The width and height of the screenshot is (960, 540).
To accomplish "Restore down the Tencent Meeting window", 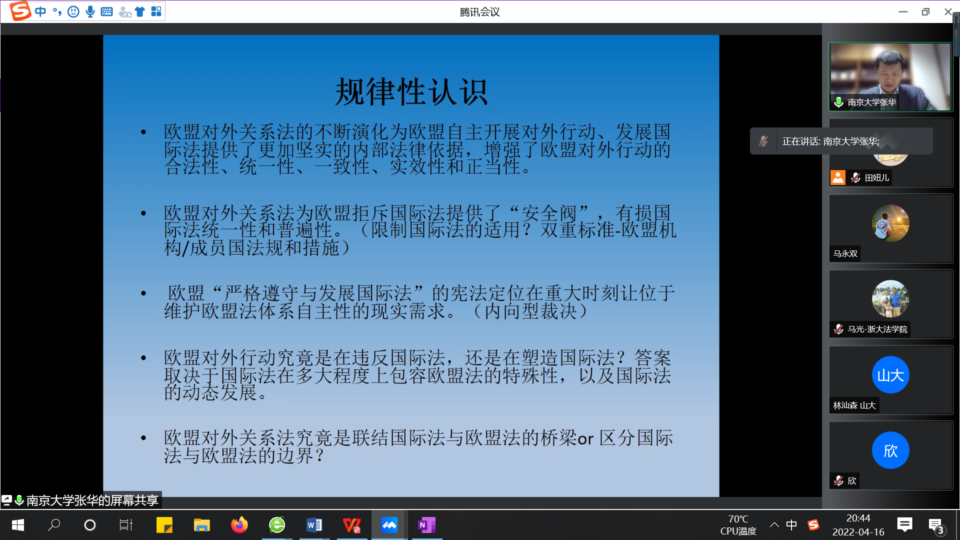I will (925, 11).
